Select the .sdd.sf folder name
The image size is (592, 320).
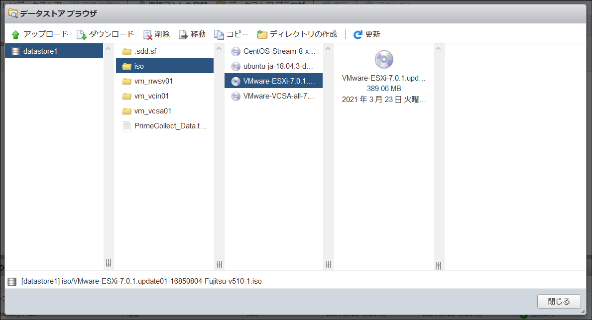[x=145, y=51]
